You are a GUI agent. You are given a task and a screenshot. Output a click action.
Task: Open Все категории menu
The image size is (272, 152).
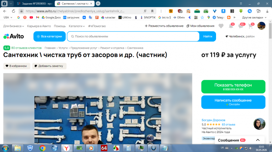pyautogui.click(x=50, y=36)
